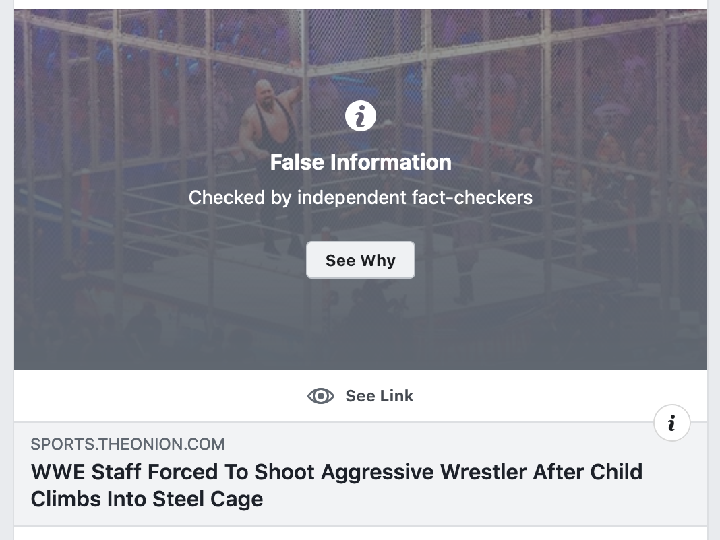Click the info icon above False Information

point(360,117)
